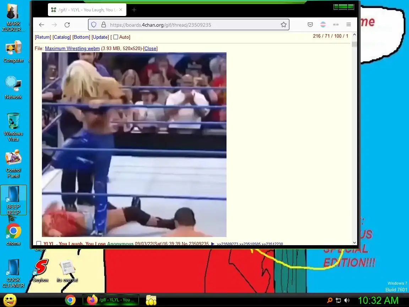Enable the Auto update checkbox

tap(115, 37)
